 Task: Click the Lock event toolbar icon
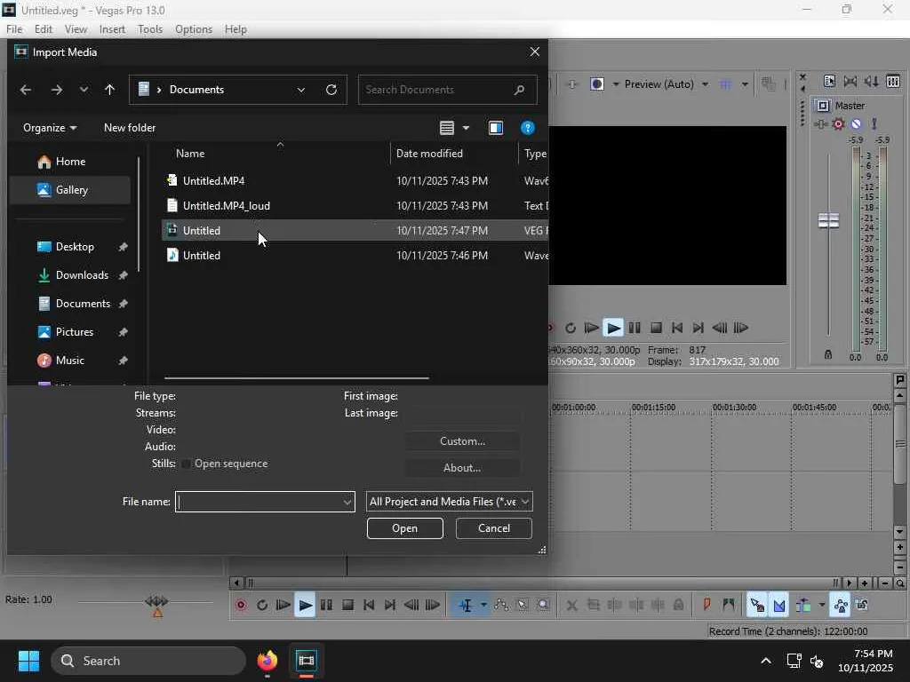click(678, 606)
